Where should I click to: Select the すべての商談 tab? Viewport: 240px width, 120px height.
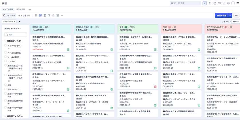[8, 9]
